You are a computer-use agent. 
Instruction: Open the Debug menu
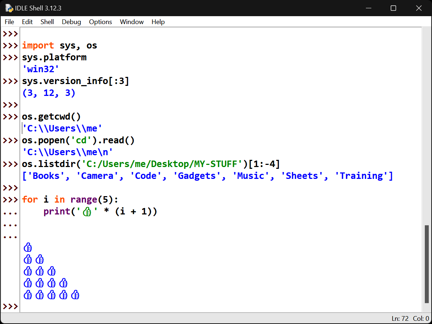point(71,22)
